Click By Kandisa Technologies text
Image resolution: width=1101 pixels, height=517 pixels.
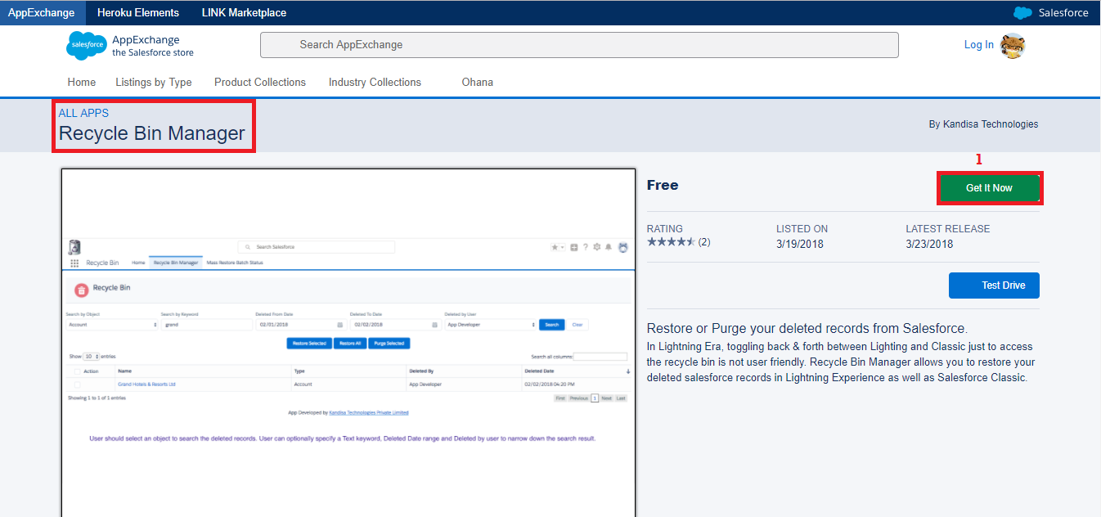click(x=983, y=124)
